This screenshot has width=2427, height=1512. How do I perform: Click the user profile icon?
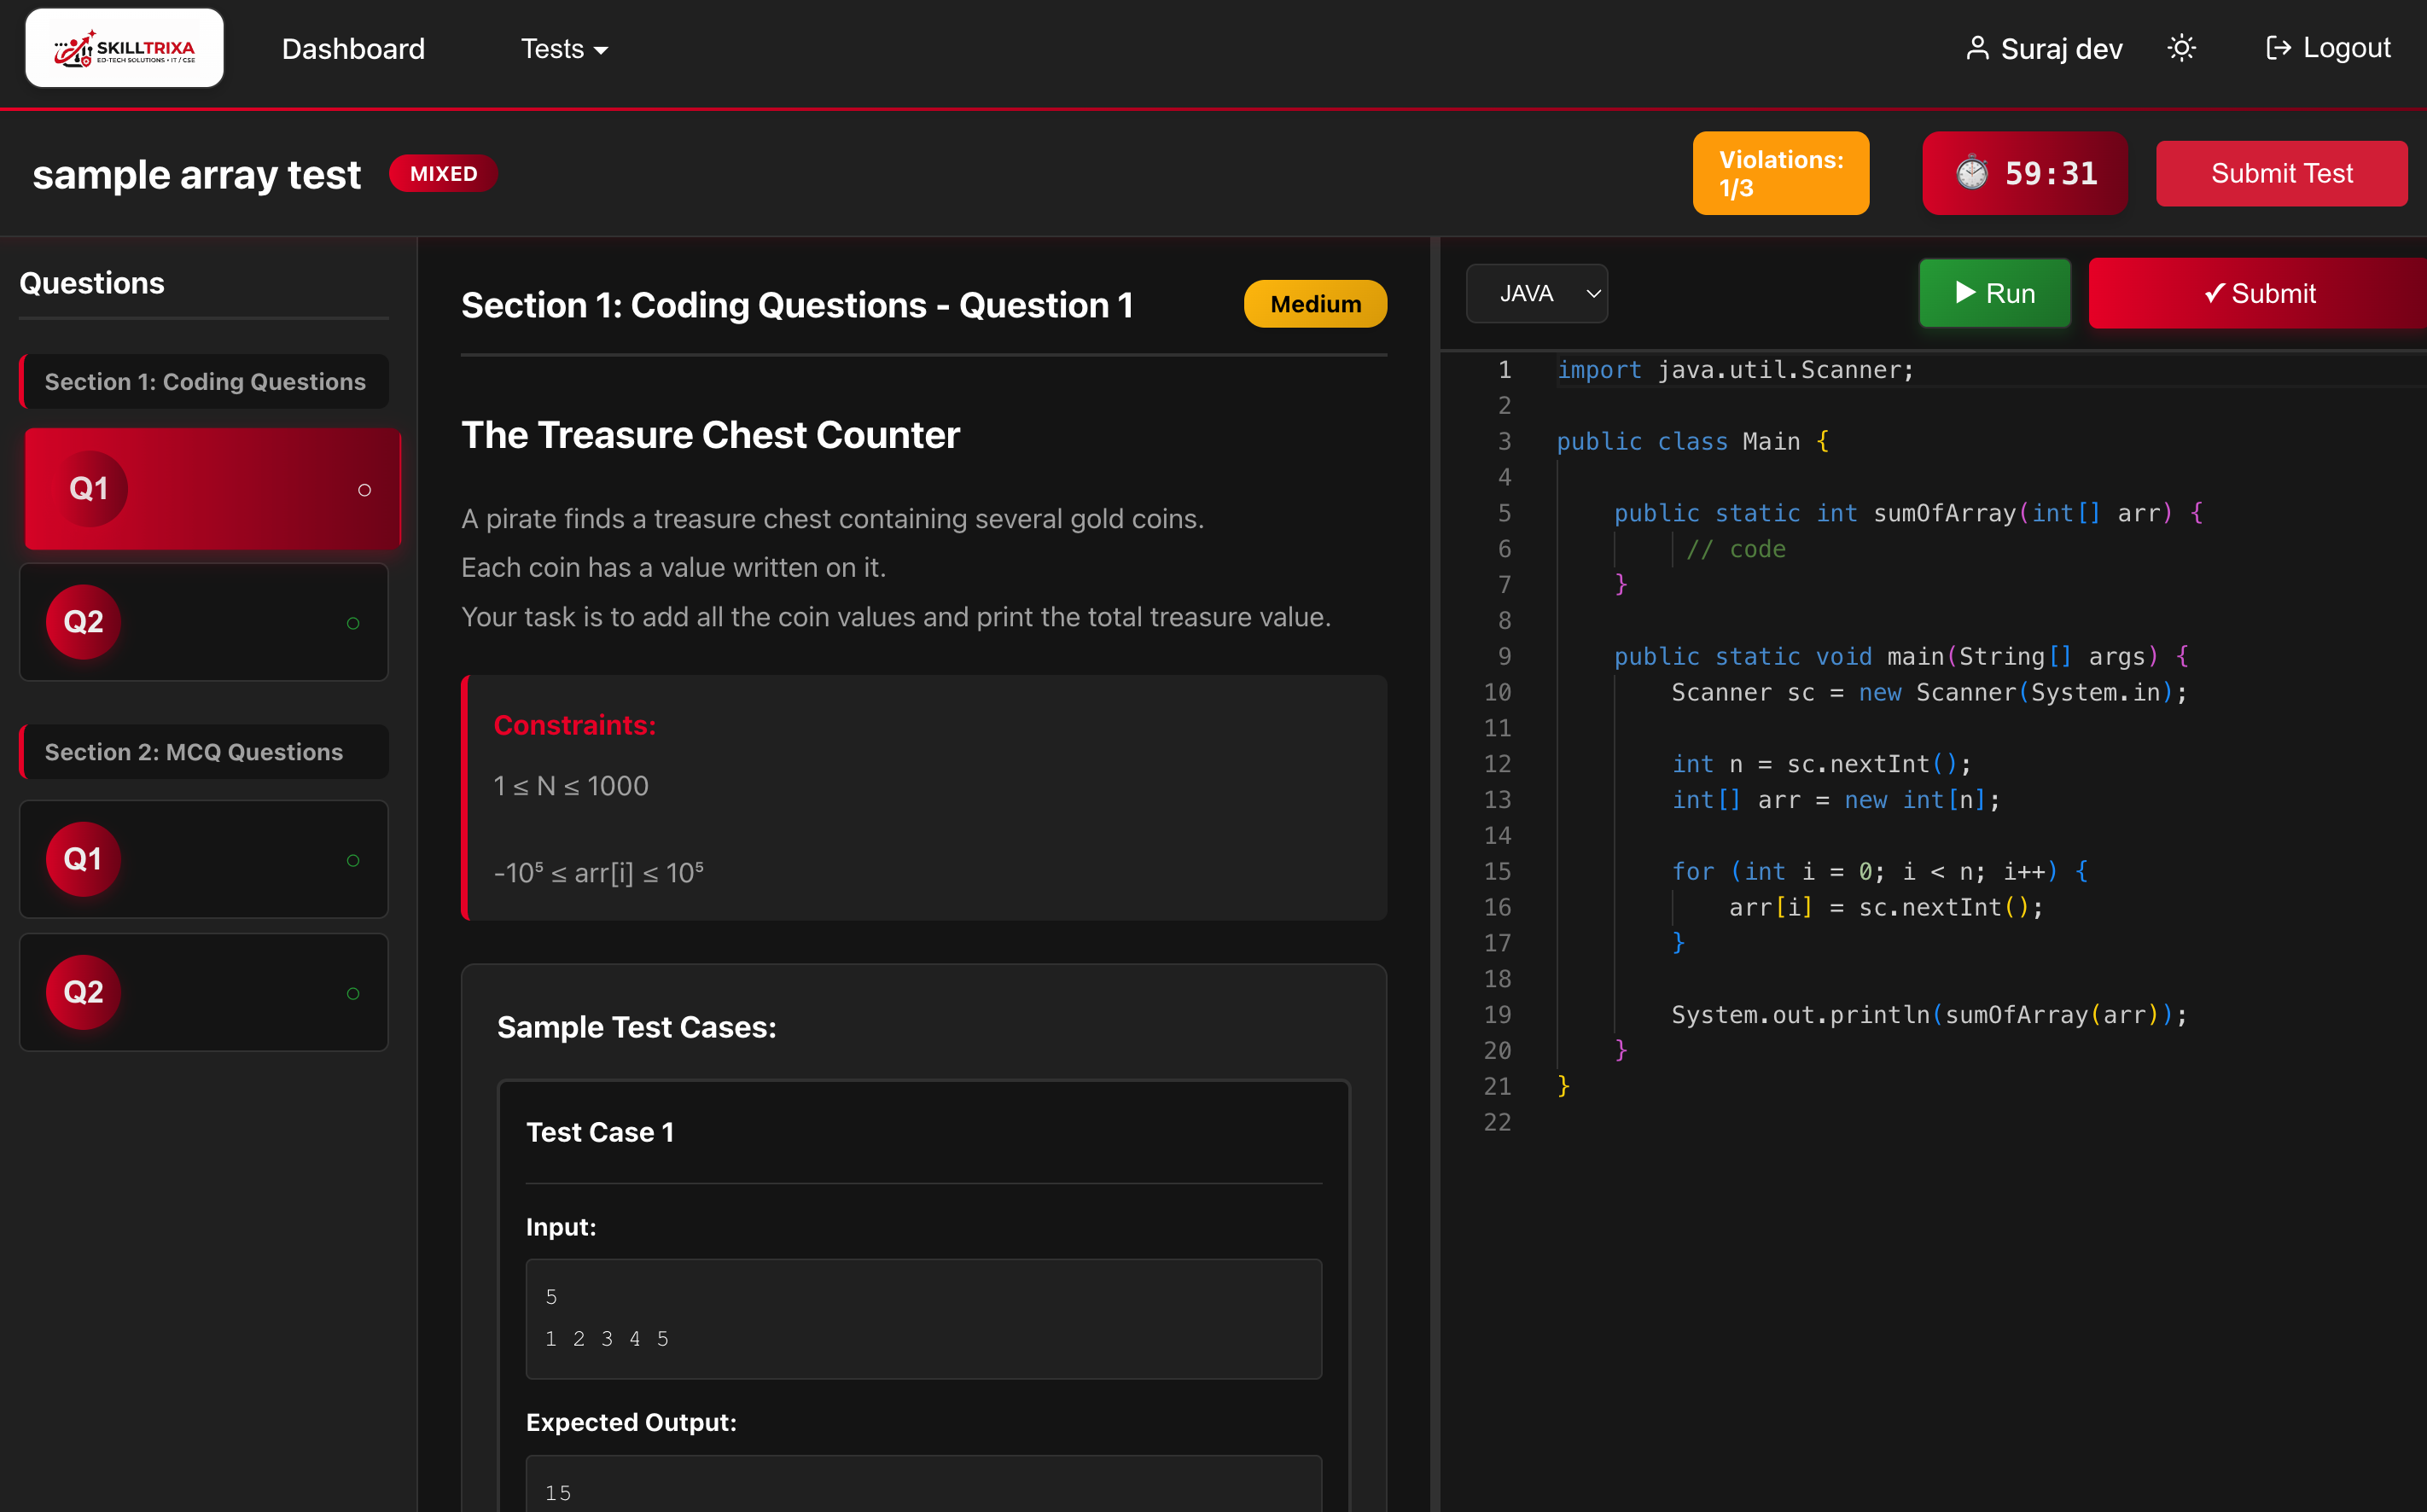point(1976,48)
